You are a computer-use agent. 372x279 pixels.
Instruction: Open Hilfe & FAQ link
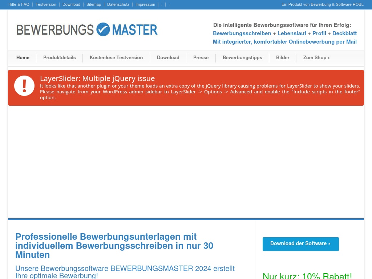19,4
